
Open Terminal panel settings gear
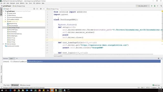pos(158,59)
